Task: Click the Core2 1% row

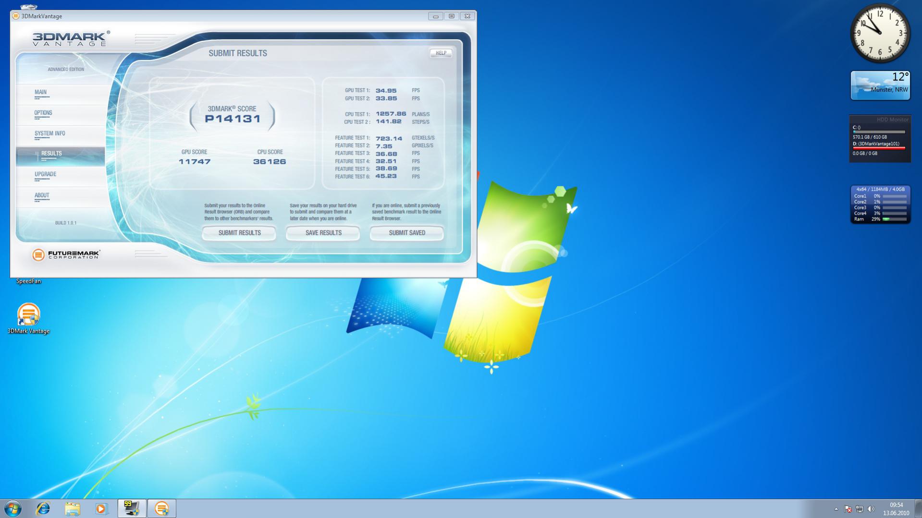Action: [880, 202]
